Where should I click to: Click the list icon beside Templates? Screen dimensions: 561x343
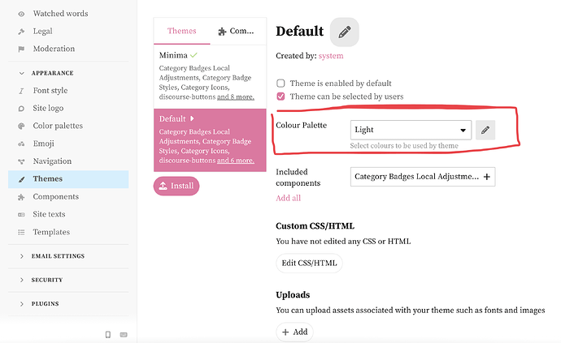tap(21, 233)
